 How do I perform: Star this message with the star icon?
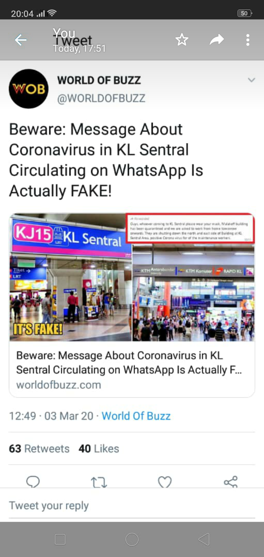point(181,40)
